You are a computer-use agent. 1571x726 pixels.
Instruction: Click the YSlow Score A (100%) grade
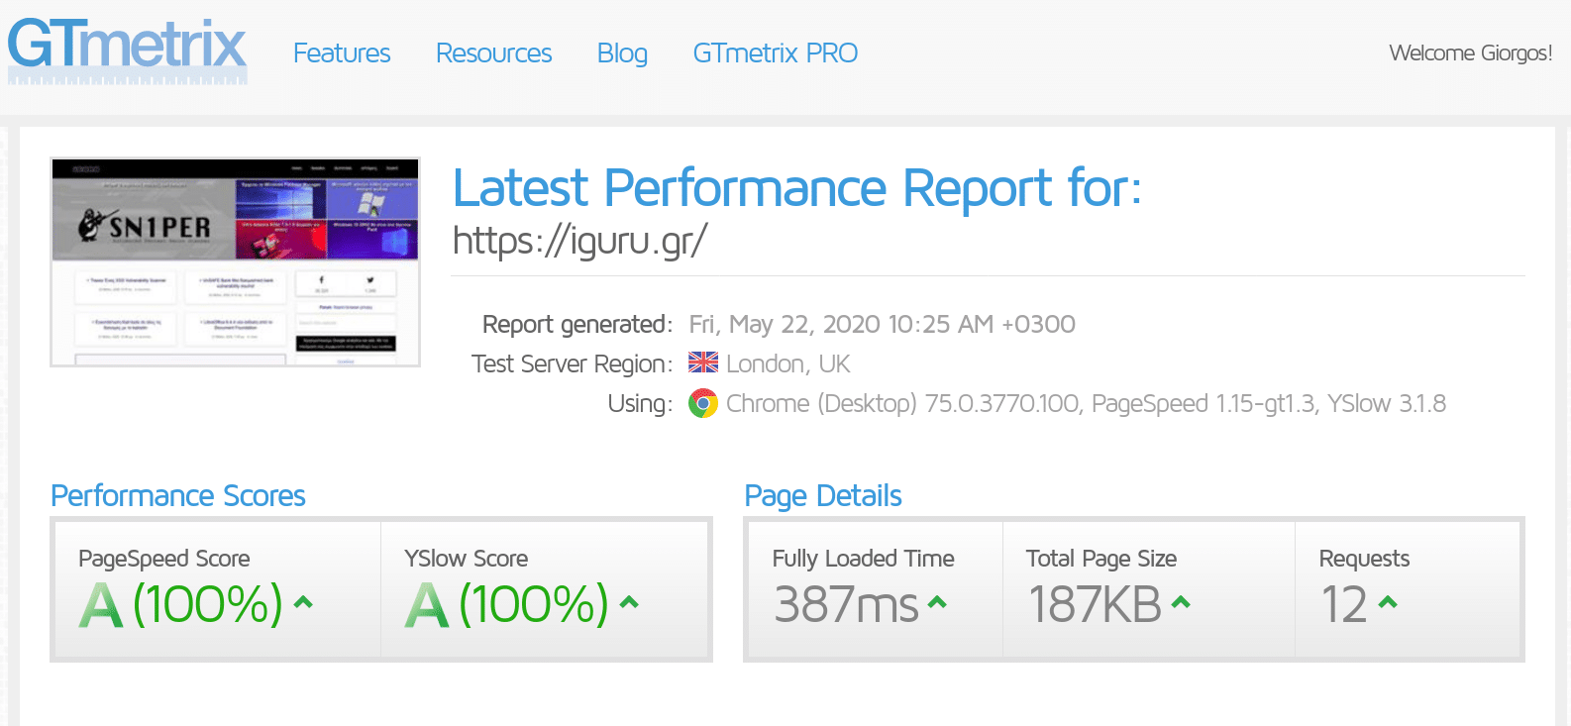[507, 604]
